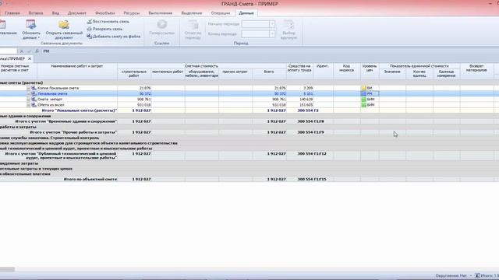Click Добавить смету из файла
499x280 pixels.
coord(114,37)
